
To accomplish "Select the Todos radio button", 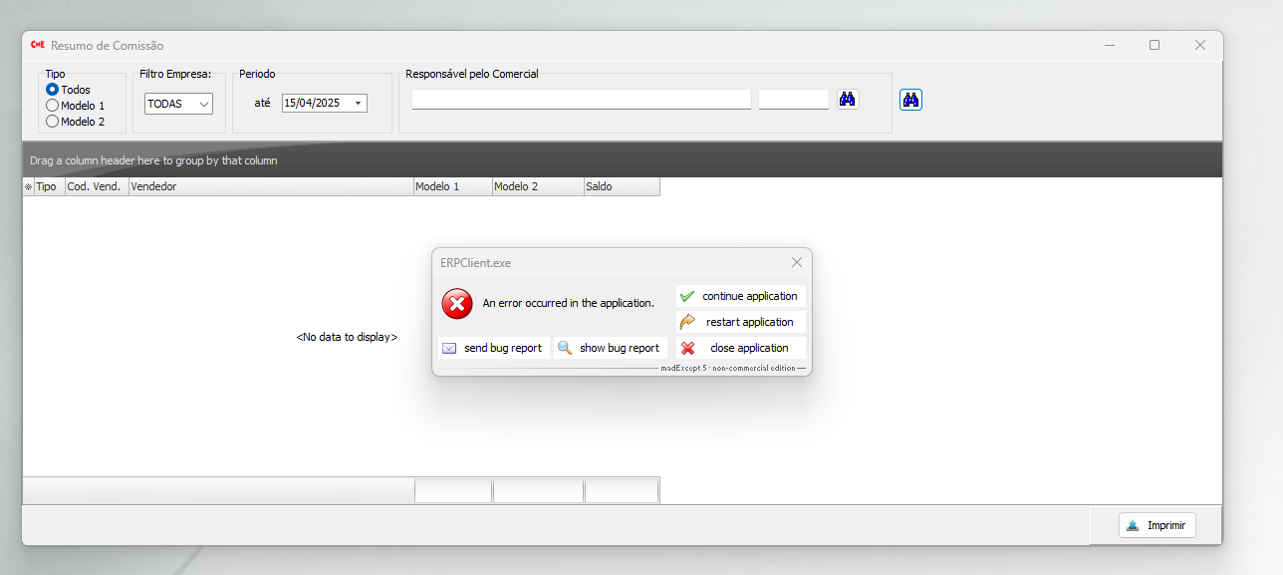I will pyautogui.click(x=53, y=90).
